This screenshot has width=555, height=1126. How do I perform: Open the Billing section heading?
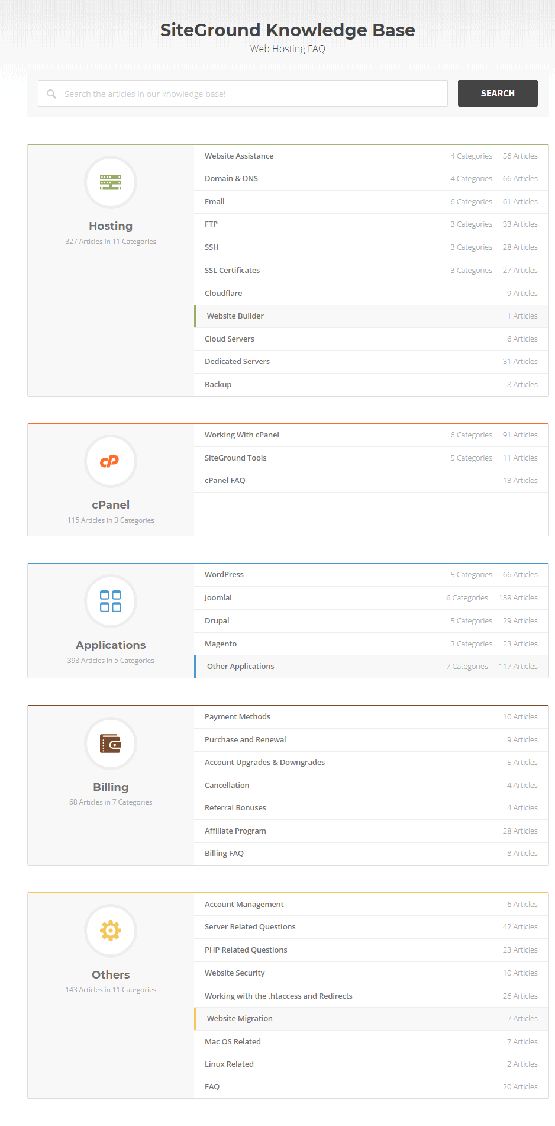click(x=111, y=787)
